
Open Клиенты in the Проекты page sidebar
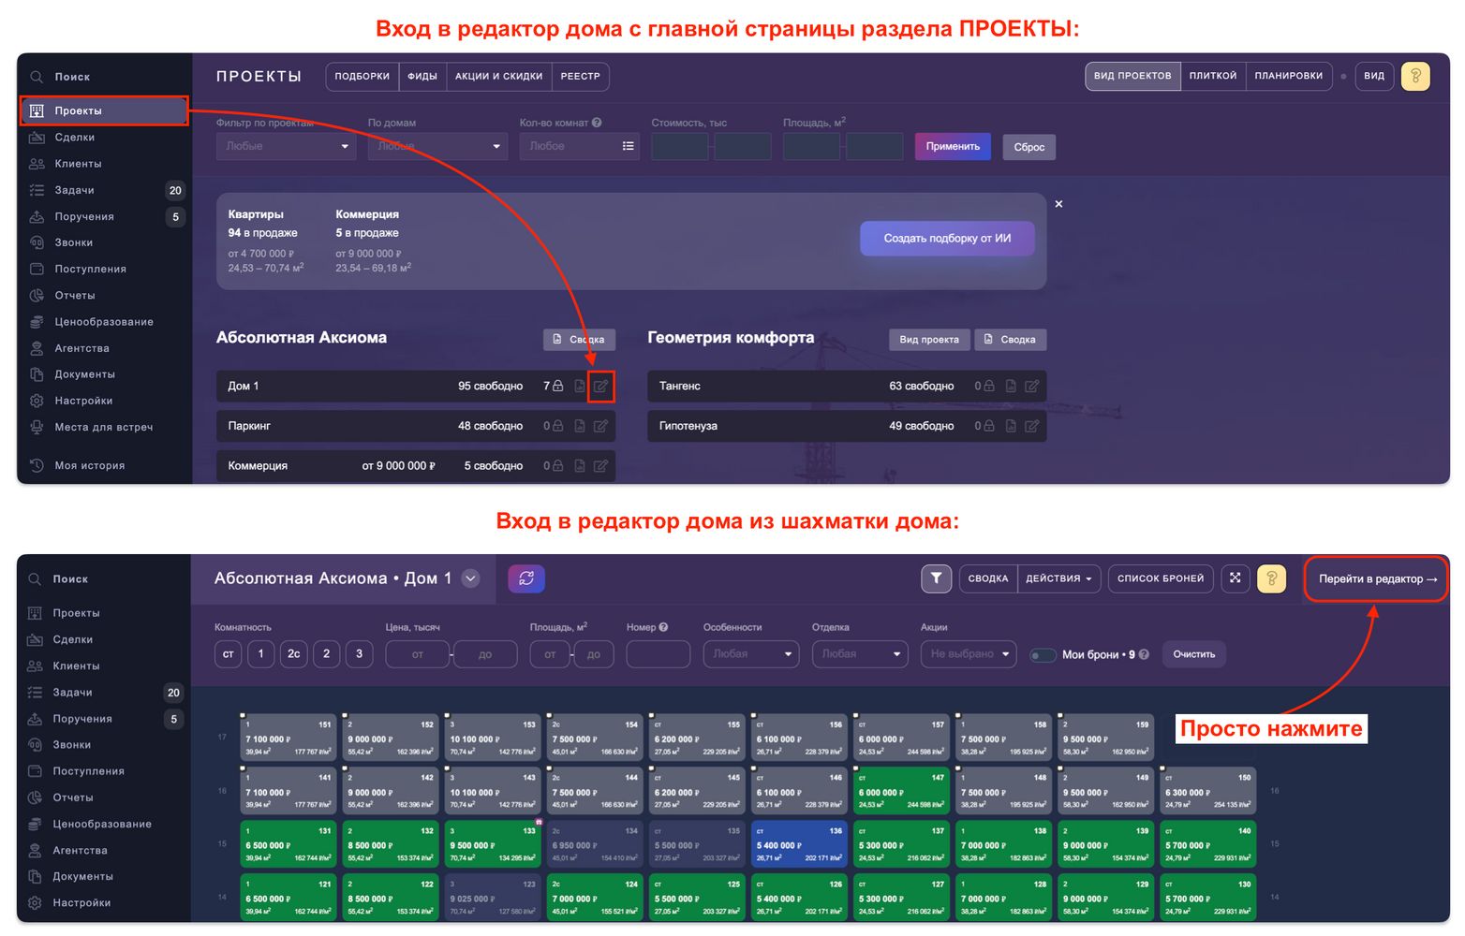(x=78, y=164)
